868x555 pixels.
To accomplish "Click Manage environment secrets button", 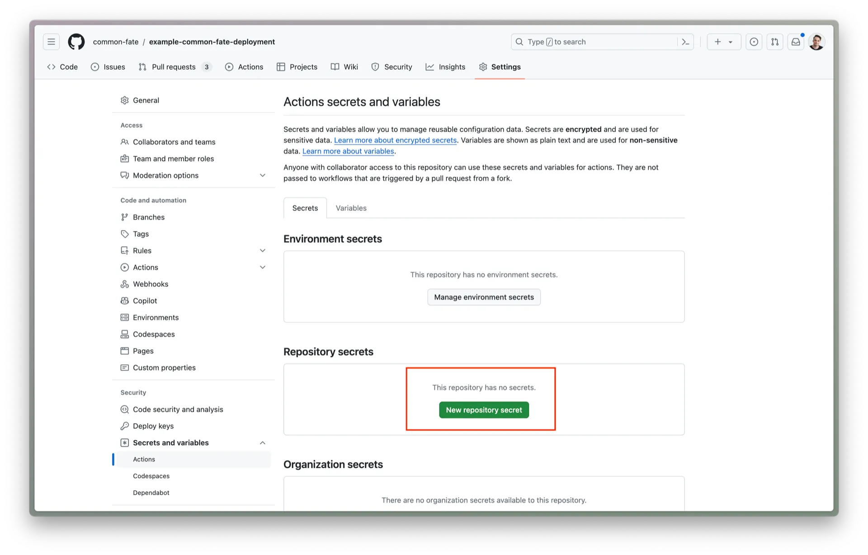I will (x=484, y=297).
